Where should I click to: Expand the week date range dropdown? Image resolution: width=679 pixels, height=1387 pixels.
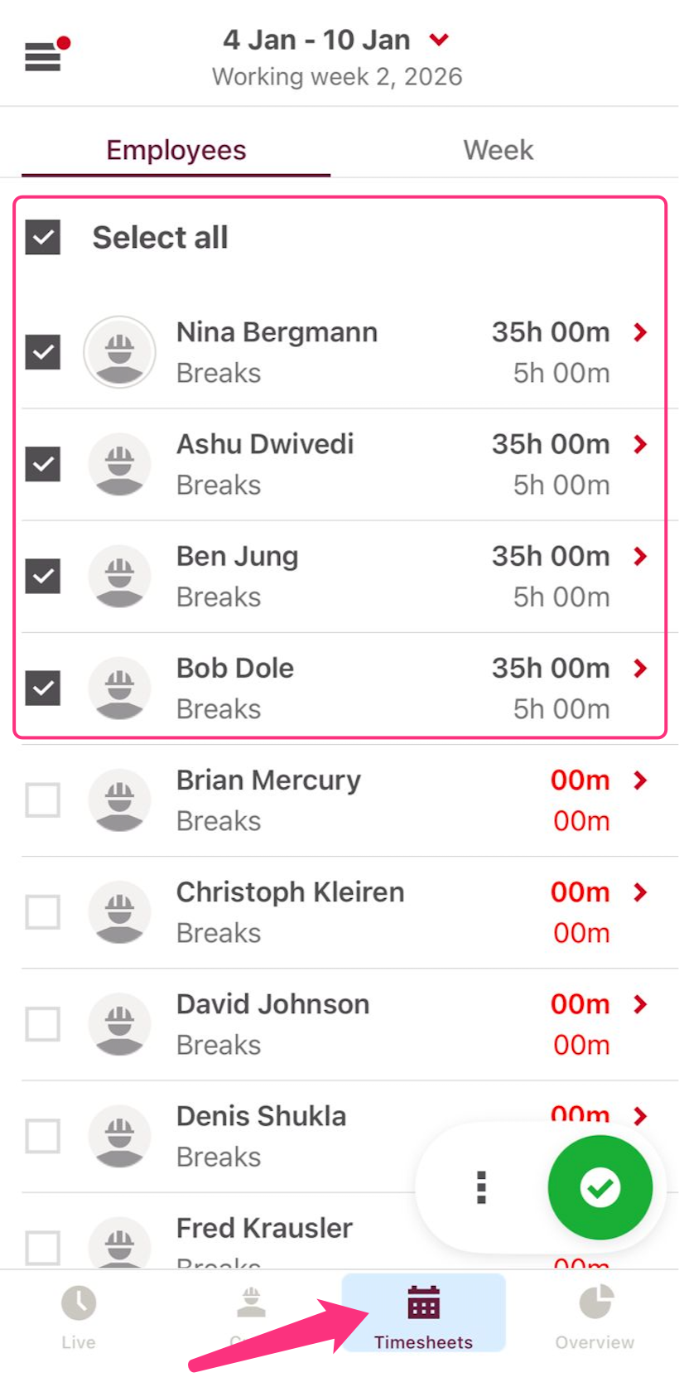(x=439, y=40)
